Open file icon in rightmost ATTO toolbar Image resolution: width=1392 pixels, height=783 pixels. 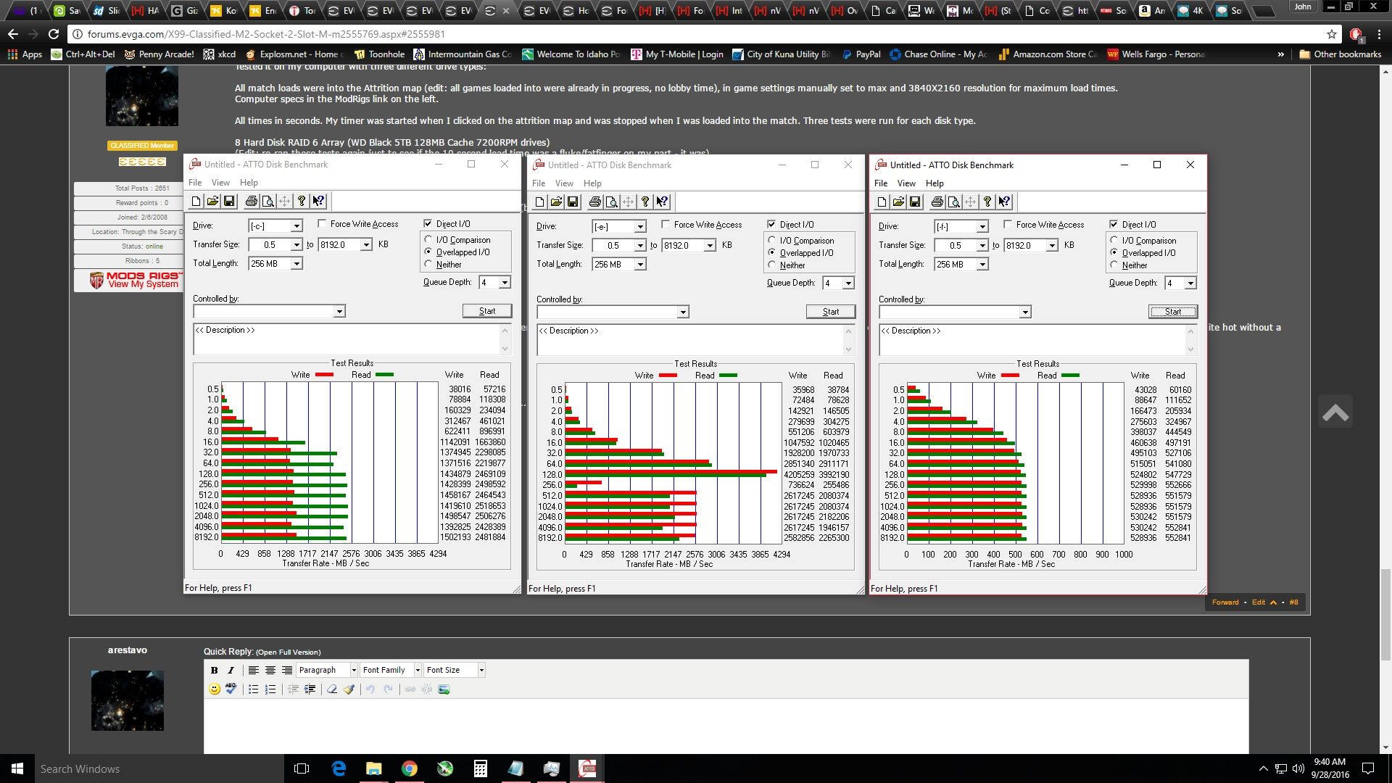click(x=898, y=202)
